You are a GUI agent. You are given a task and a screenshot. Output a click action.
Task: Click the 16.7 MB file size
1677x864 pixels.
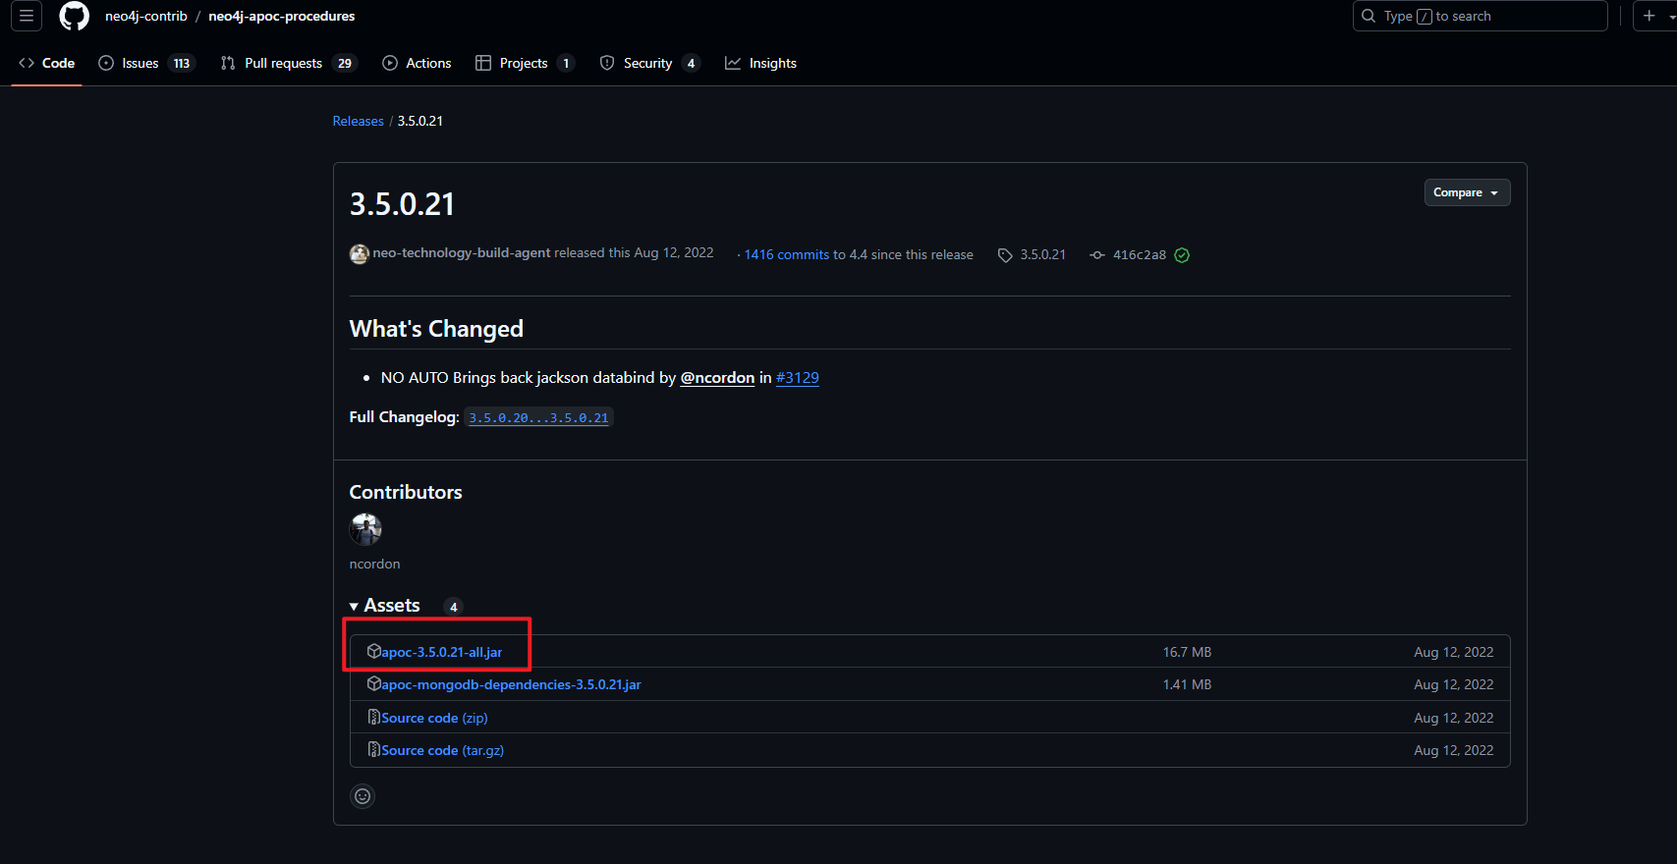point(1187,652)
